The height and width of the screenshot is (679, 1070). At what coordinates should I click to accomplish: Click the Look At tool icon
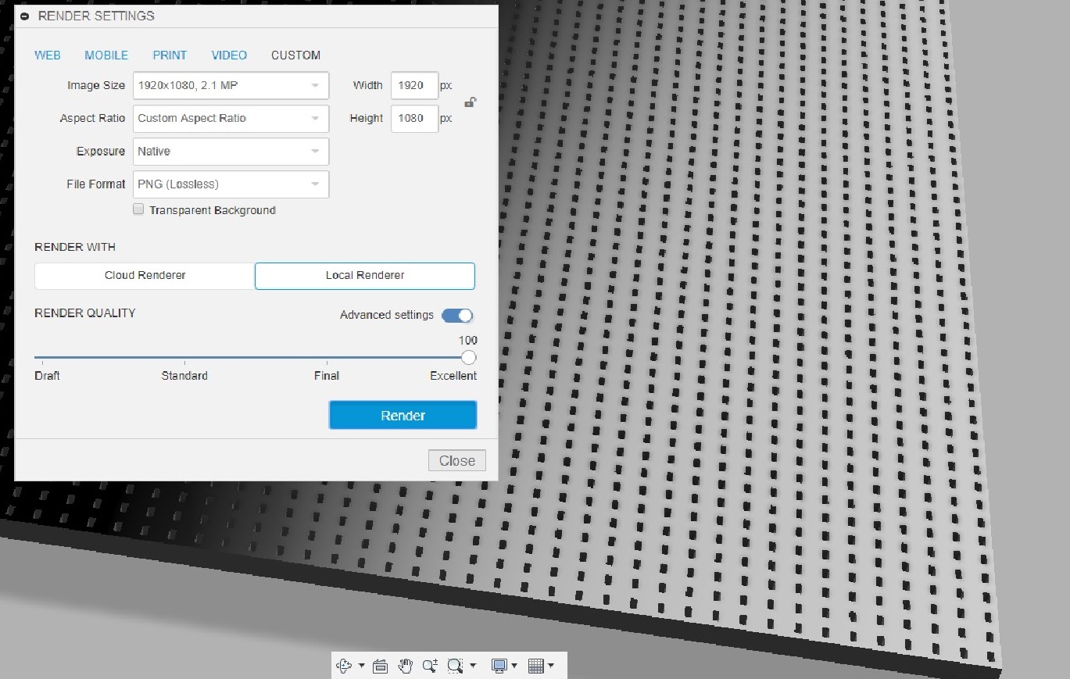point(381,666)
